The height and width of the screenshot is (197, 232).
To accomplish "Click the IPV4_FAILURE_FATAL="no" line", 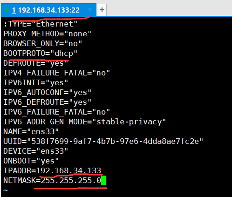I will point(57,73).
